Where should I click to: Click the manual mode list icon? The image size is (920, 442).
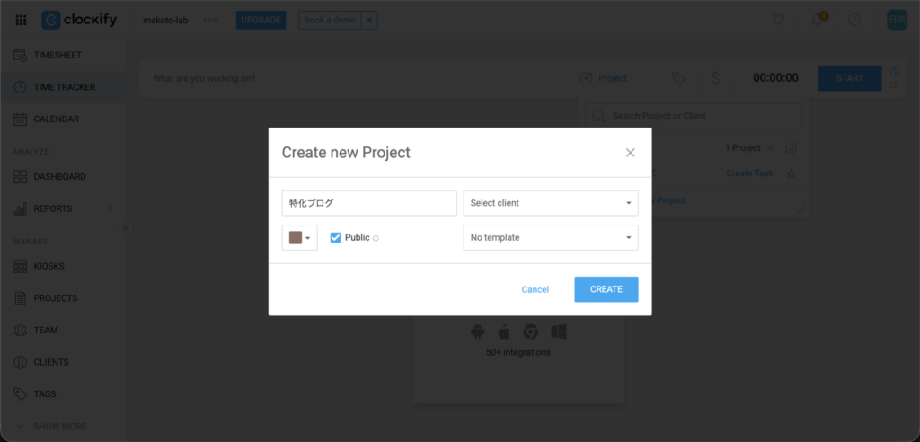click(x=894, y=85)
